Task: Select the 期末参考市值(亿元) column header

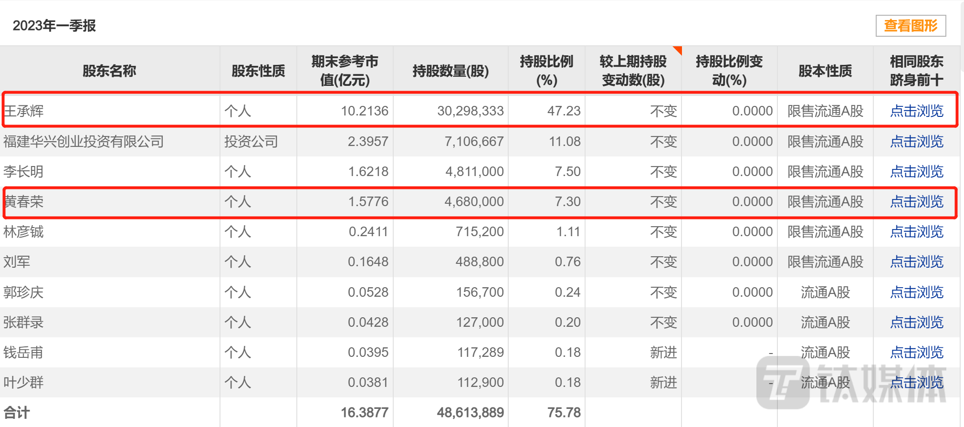Action: coord(345,71)
